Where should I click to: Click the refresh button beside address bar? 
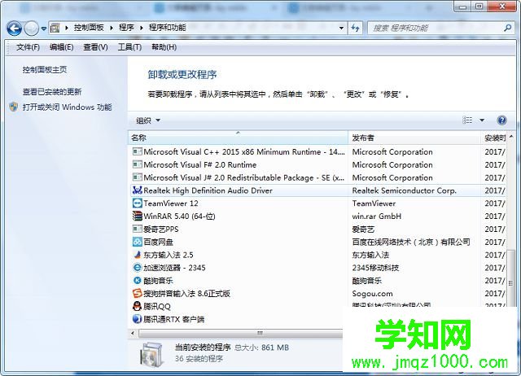pyautogui.click(x=355, y=28)
